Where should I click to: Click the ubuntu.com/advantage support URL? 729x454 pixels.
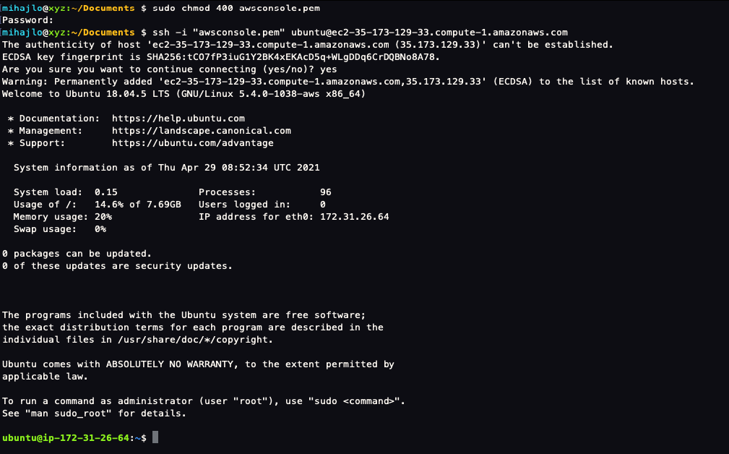point(192,143)
